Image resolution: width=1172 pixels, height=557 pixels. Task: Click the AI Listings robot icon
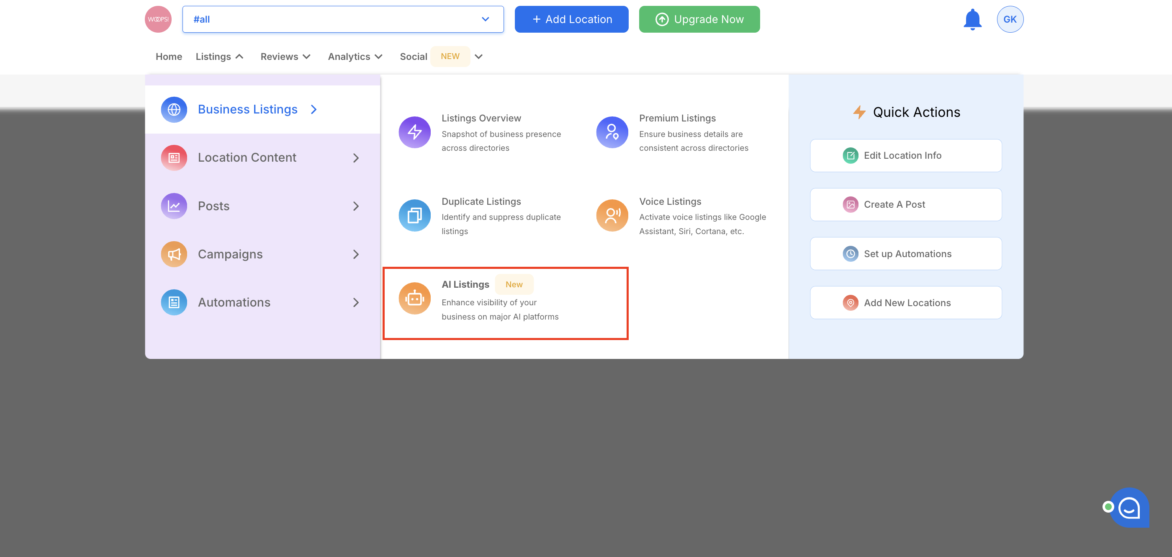(414, 299)
